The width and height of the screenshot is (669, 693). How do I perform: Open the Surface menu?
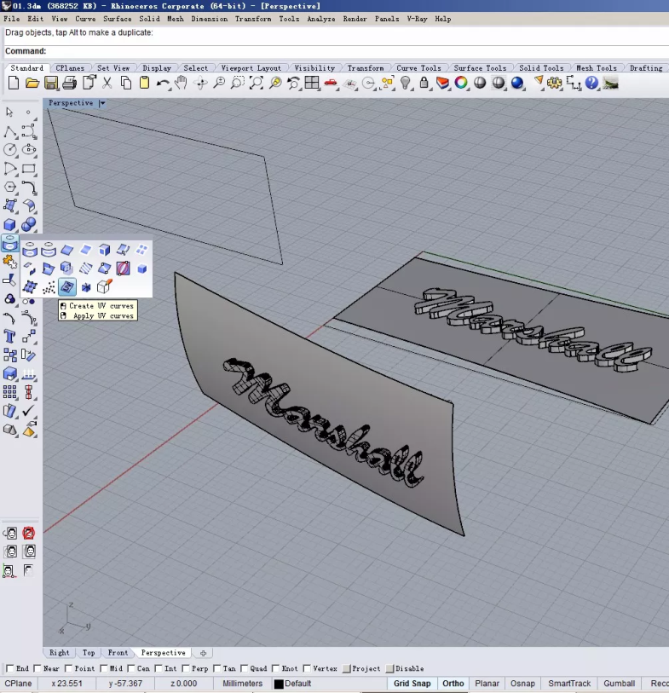118,18
